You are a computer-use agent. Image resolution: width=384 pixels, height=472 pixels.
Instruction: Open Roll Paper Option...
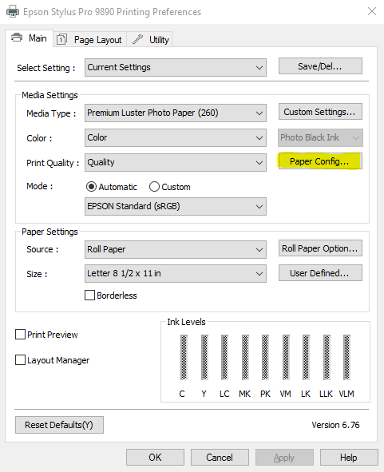[320, 248]
